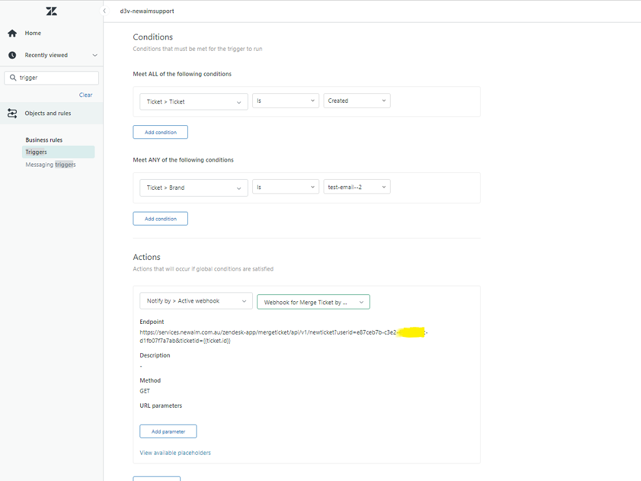
Task: Open the Ticket > Brand condition dropdown
Action: click(x=193, y=188)
